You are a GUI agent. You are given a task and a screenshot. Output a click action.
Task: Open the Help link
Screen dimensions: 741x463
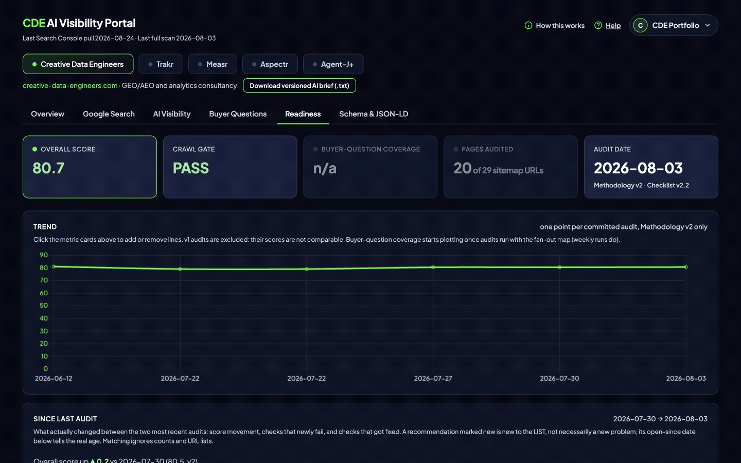[x=613, y=25]
